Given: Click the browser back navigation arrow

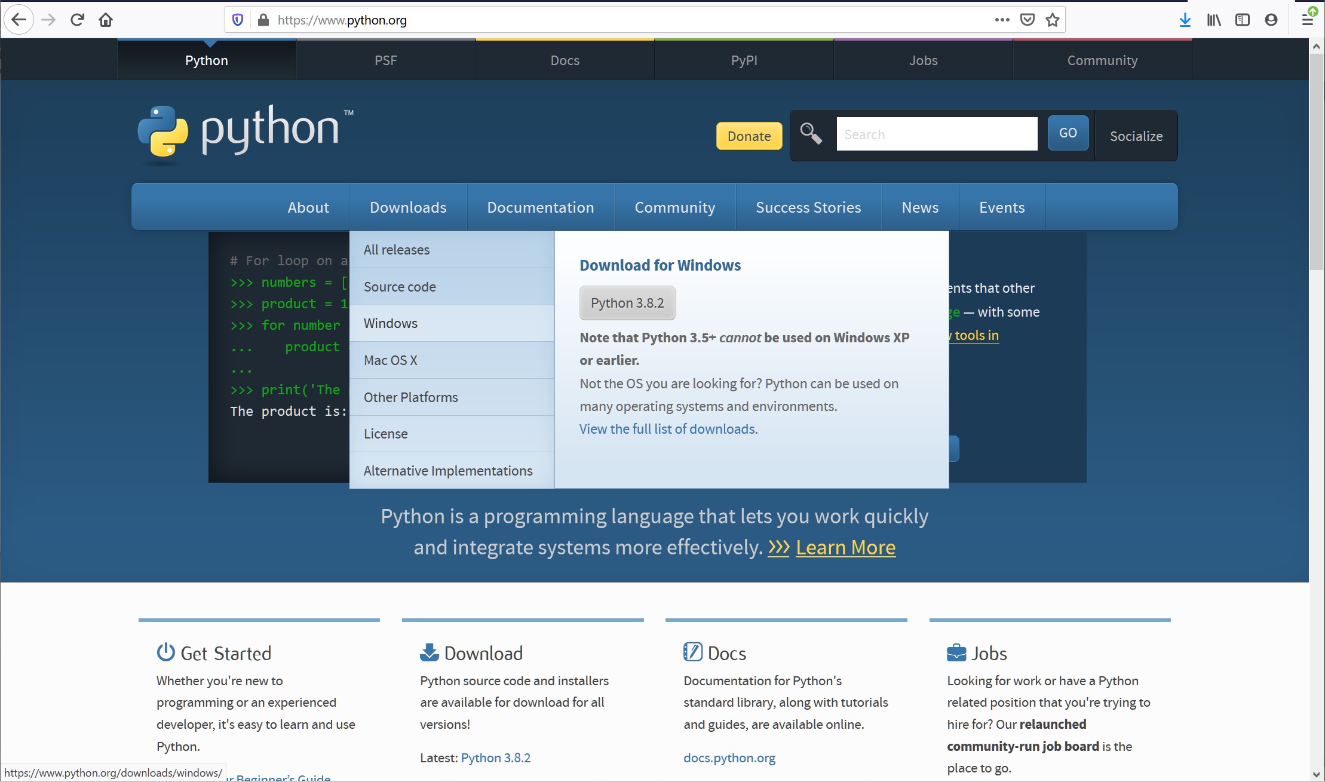Looking at the screenshot, I should (19, 20).
